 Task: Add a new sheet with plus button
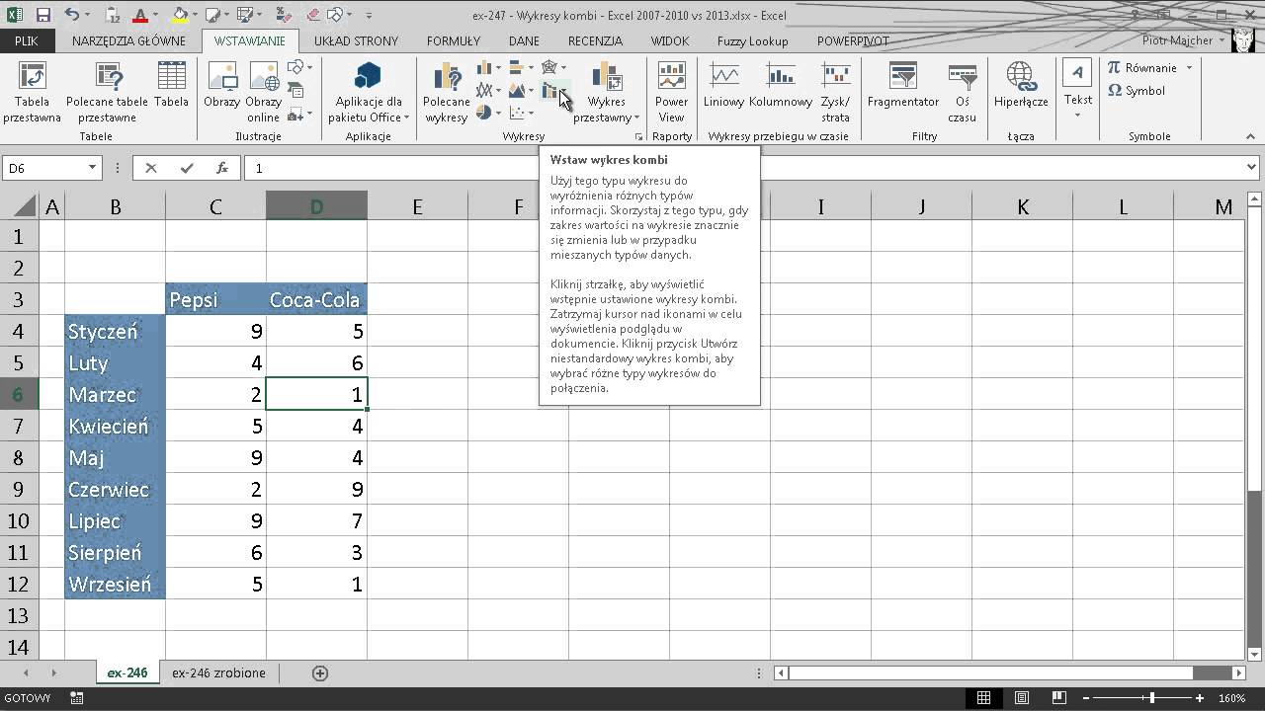tap(320, 673)
